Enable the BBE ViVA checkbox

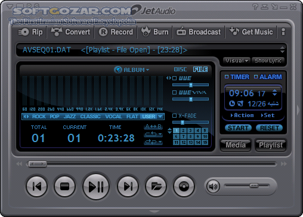[175, 93]
